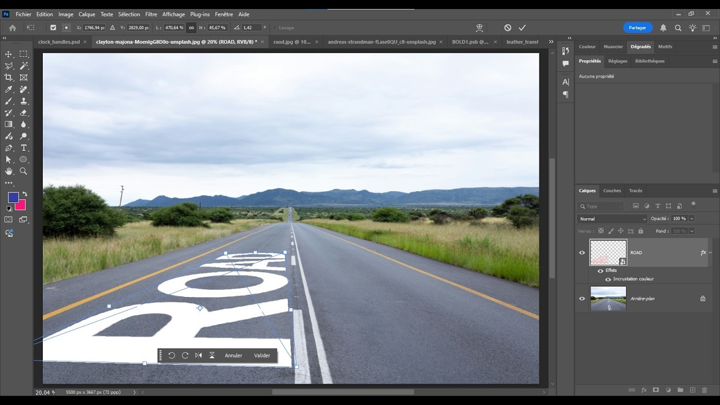Rotate 90° counterclockwise in transform floating bar
This screenshot has width=720, height=405.
tap(172, 355)
